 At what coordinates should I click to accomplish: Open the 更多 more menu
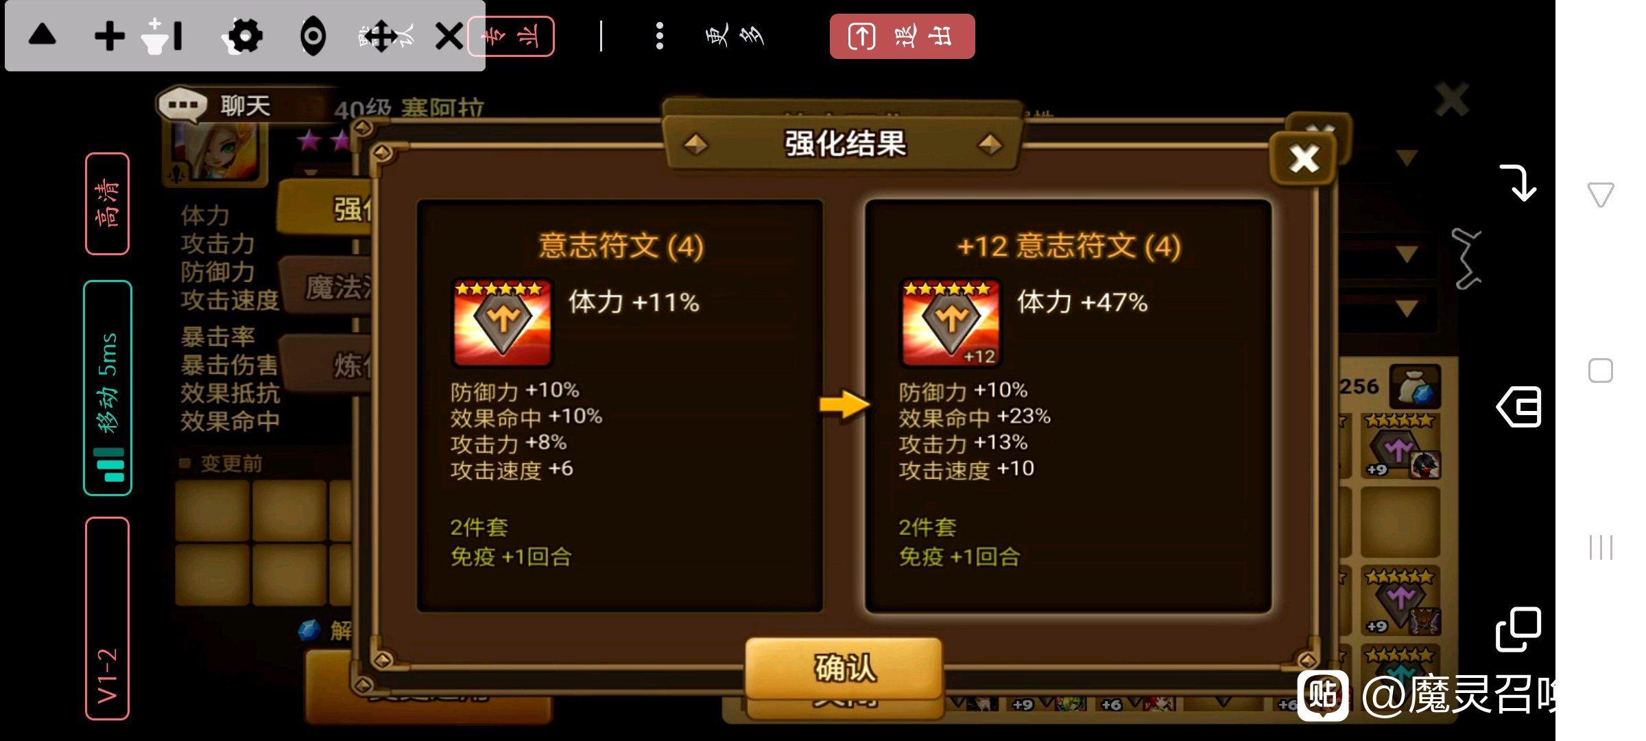pos(735,36)
